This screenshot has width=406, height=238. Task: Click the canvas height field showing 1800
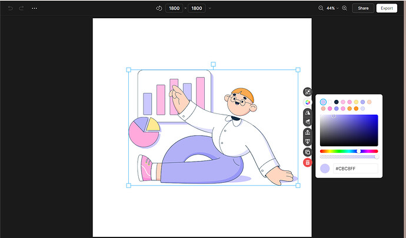click(x=197, y=8)
